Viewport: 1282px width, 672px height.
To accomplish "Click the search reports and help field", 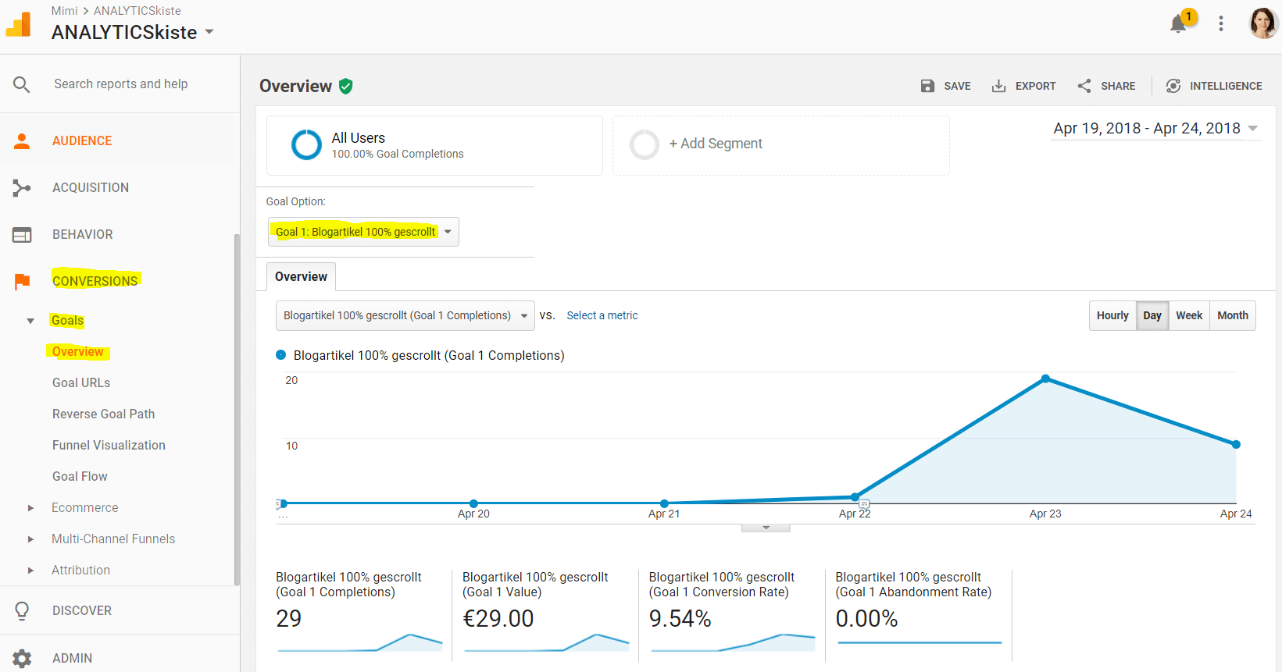I will tap(121, 84).
